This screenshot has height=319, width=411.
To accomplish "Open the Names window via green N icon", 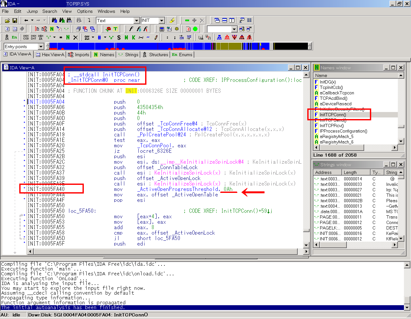I will (x=52, y=29).
